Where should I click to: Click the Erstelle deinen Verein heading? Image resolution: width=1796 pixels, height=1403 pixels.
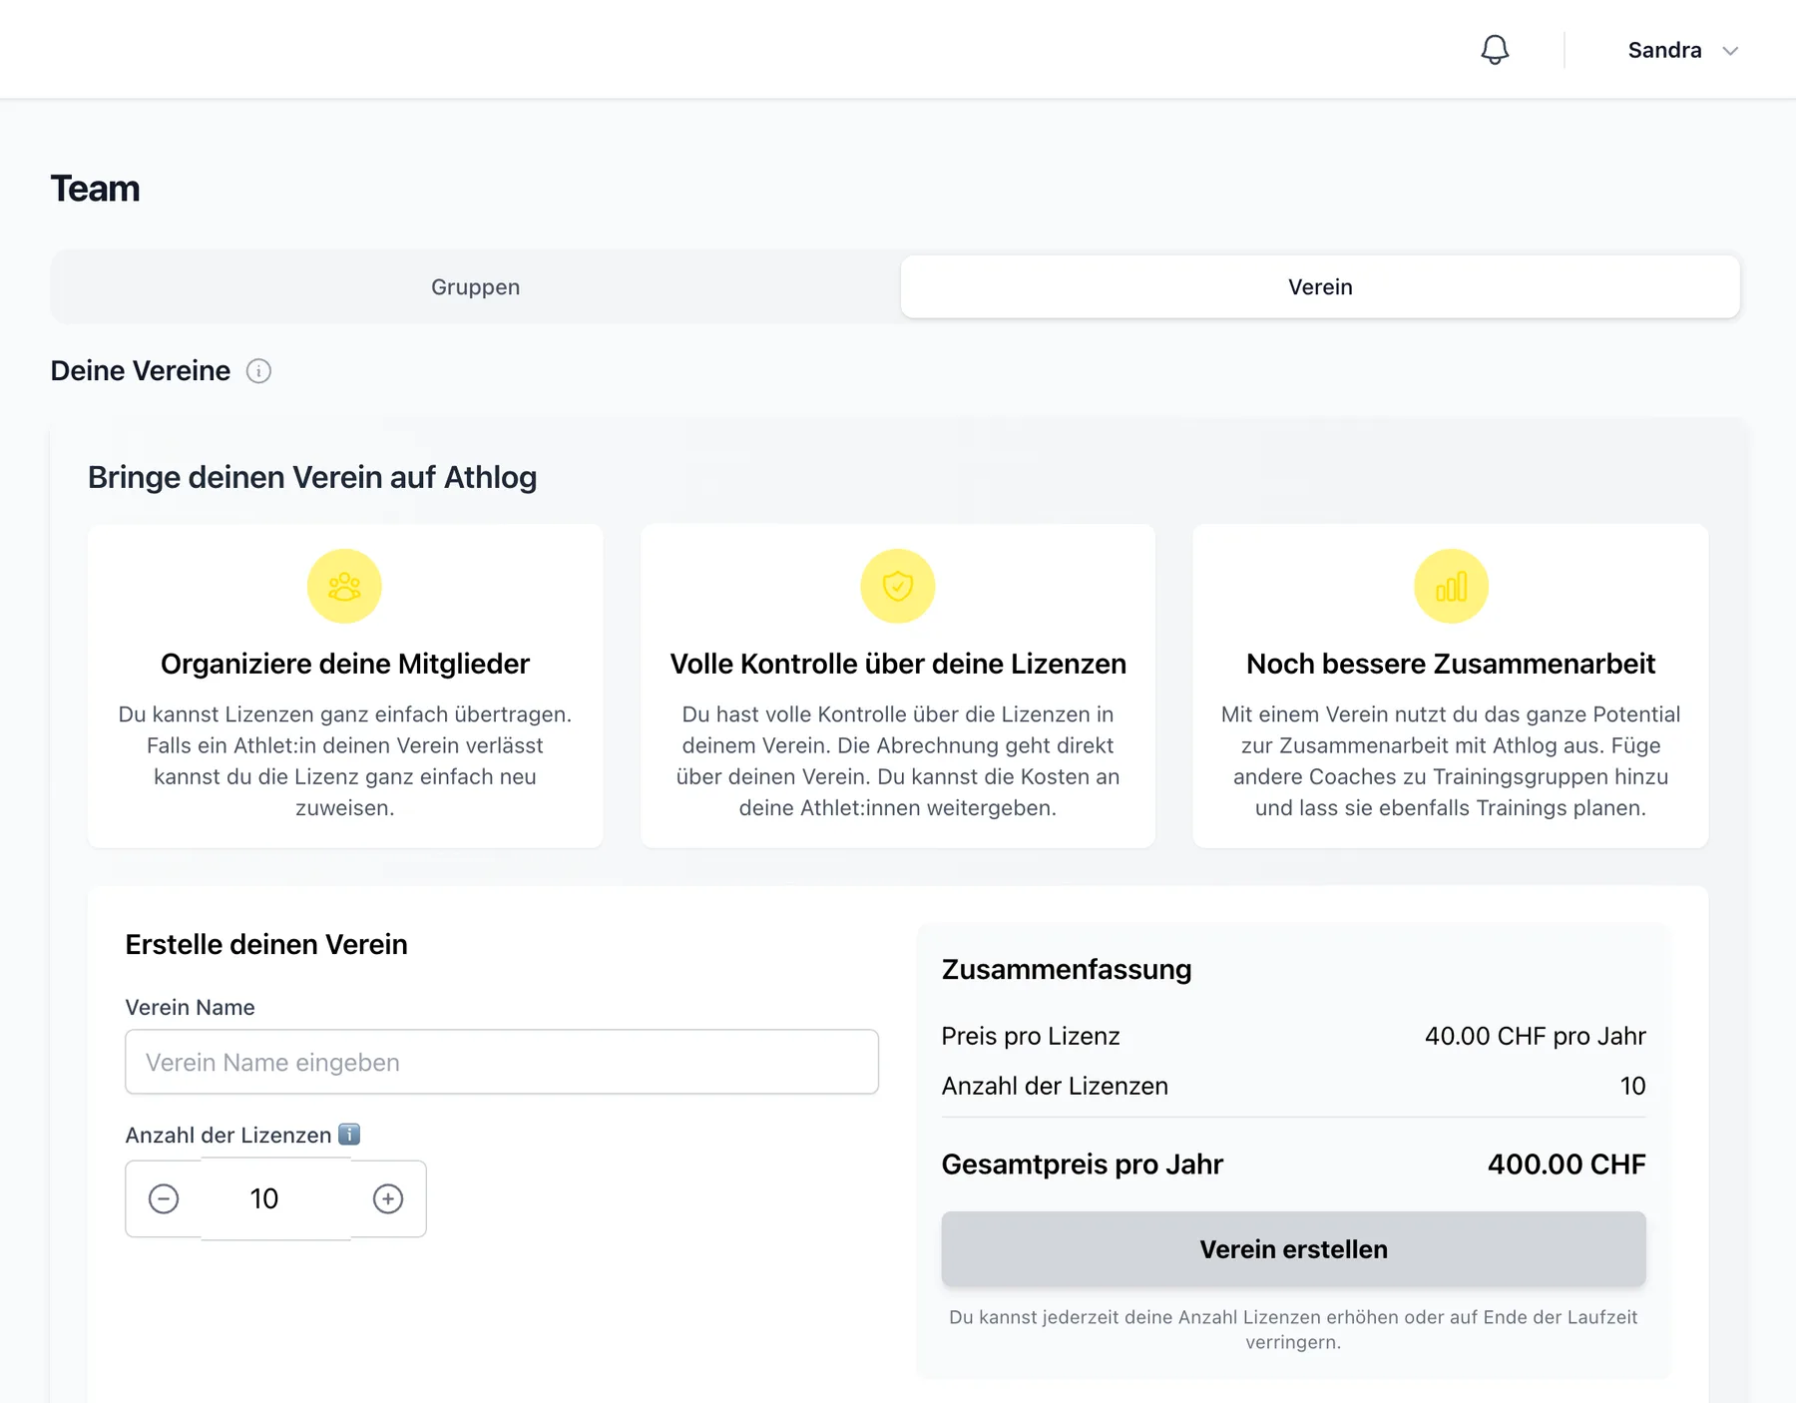[266, 944]
